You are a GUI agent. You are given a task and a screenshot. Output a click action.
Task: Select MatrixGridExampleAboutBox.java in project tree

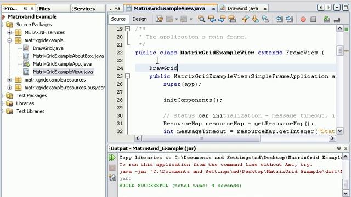point(68,56)
